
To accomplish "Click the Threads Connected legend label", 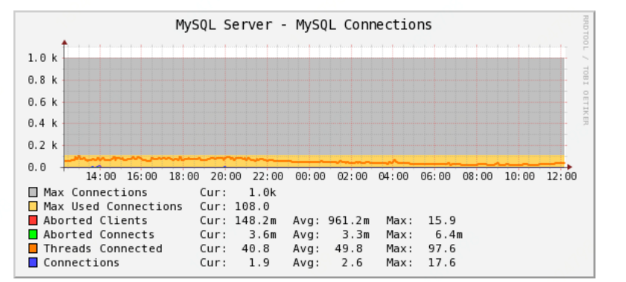I will point(103,249).
